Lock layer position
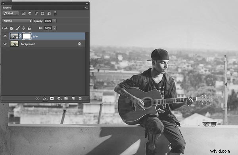The image size is (238, 155). pyautogui.click(x=23, y=28)
